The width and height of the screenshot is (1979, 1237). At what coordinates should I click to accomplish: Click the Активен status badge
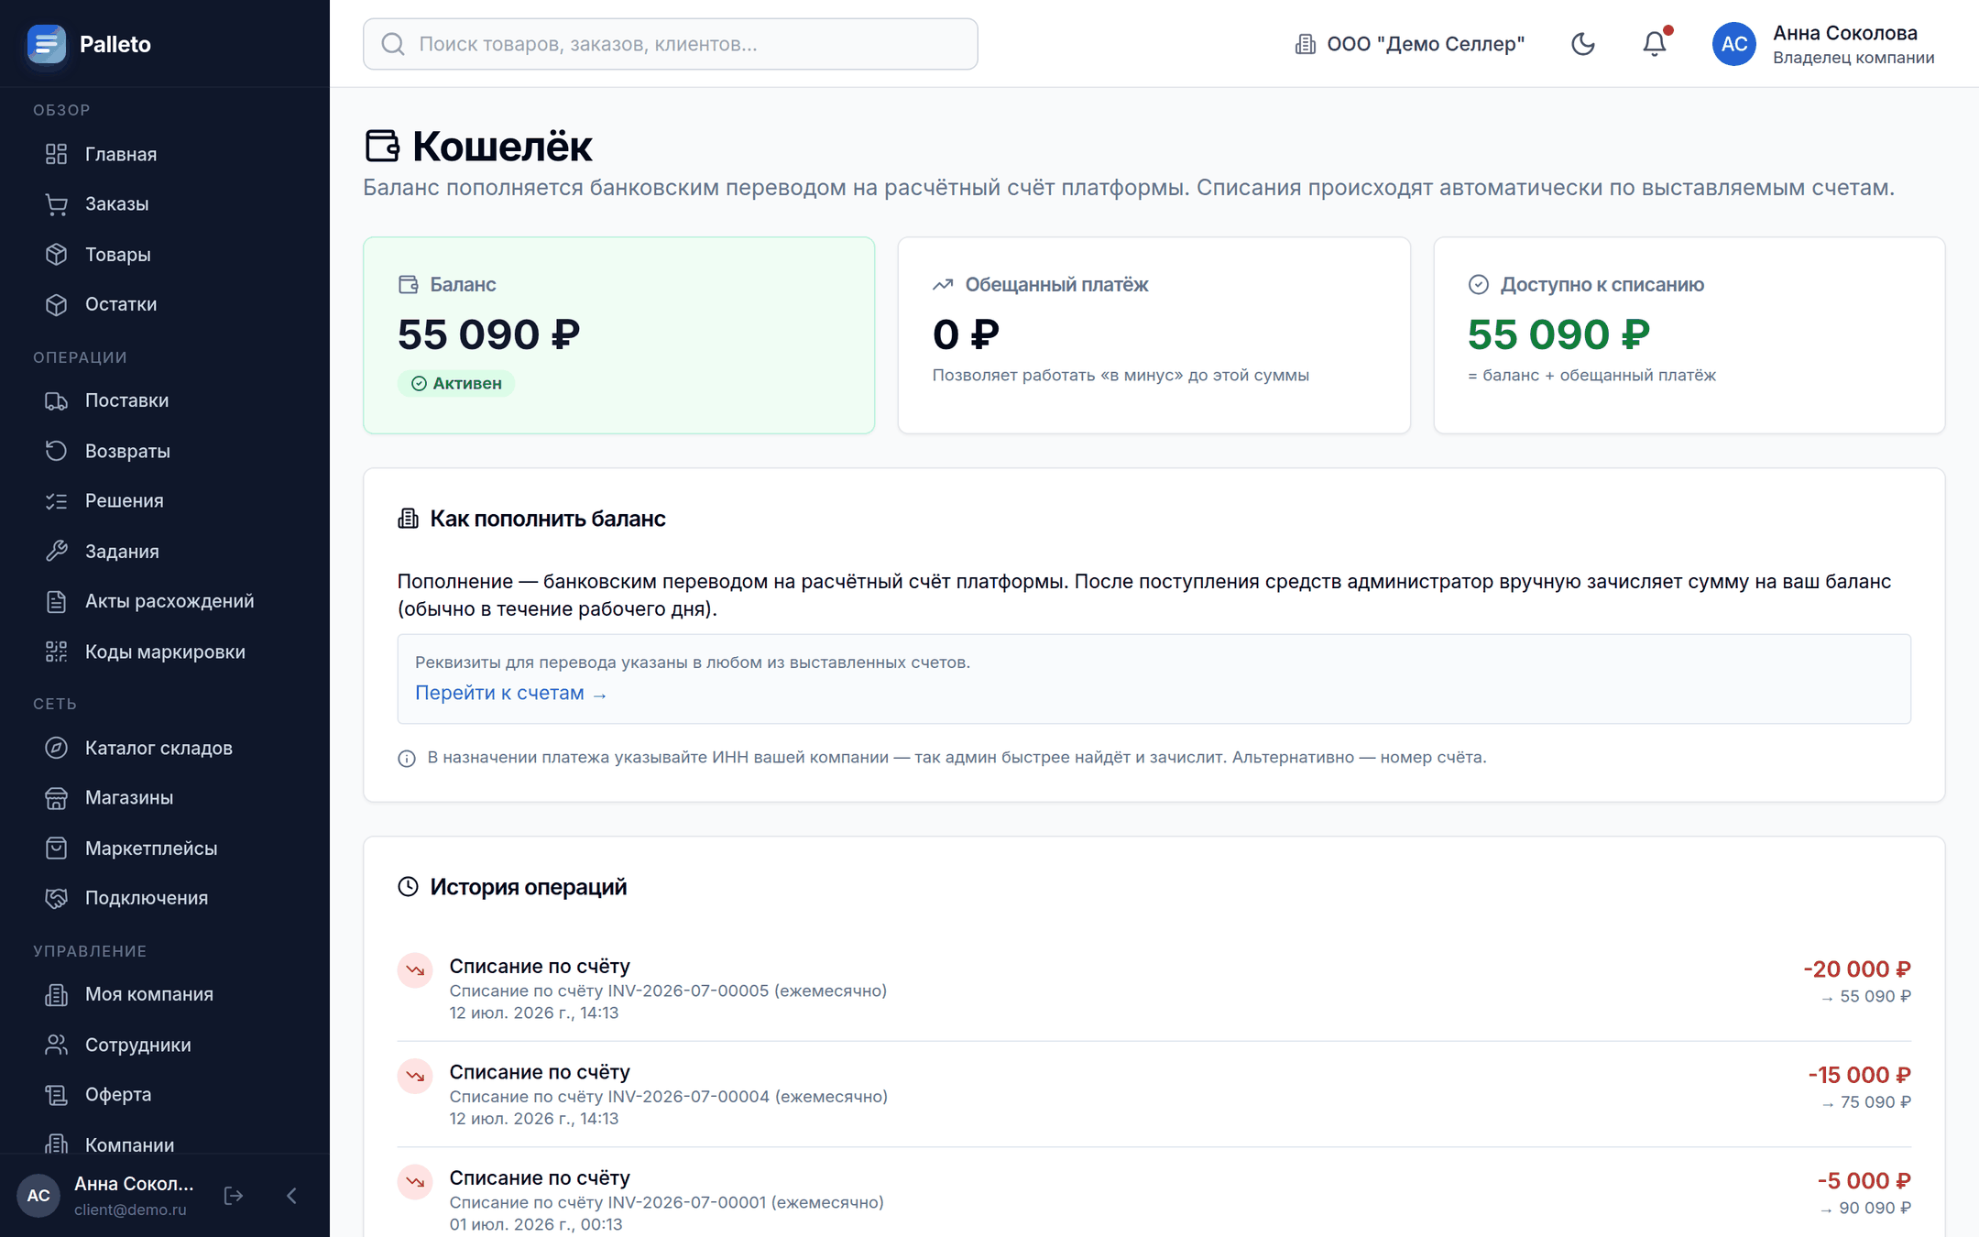(456, 383)
